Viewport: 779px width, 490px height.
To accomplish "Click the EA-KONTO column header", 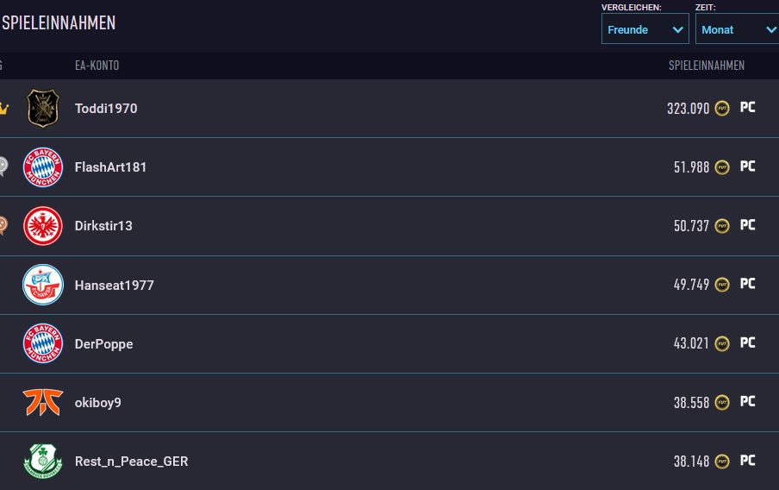I will tap(97, 66).
